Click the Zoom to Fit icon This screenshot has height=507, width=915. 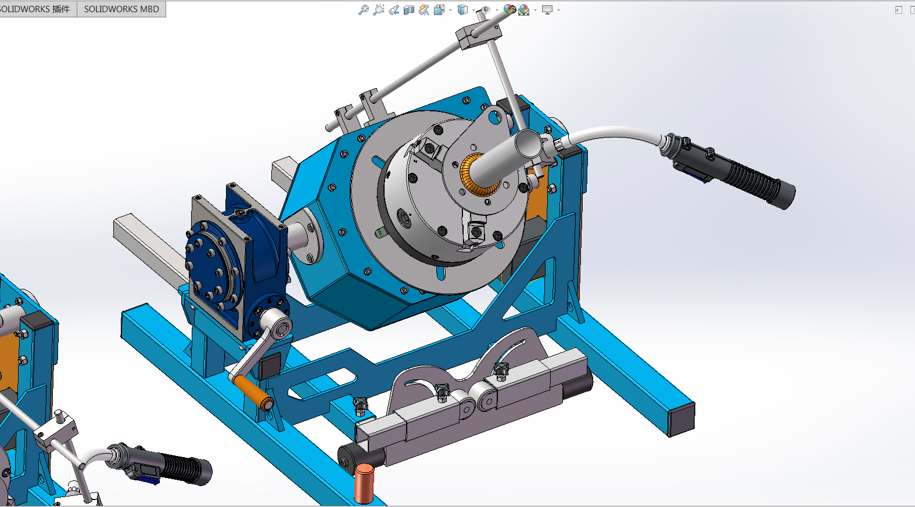364,10
